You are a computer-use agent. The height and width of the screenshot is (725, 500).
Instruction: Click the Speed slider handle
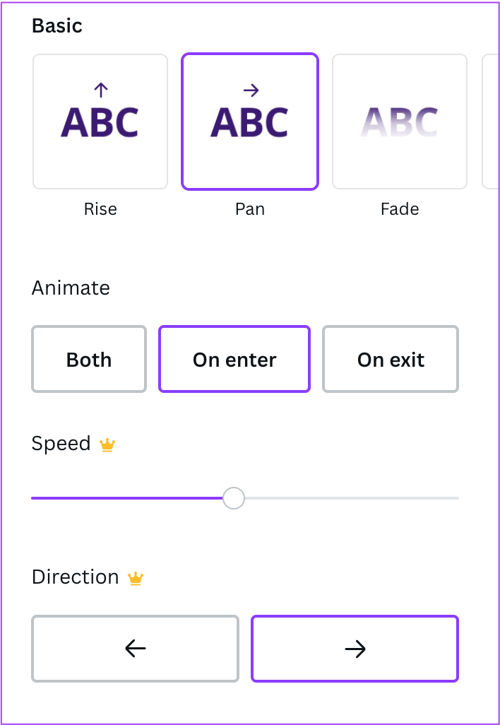[x=233, y=498]
